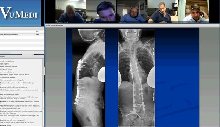Click the grayed-out download file button
Viewport: 220px width, 127px height.
(x=6, y=52)
